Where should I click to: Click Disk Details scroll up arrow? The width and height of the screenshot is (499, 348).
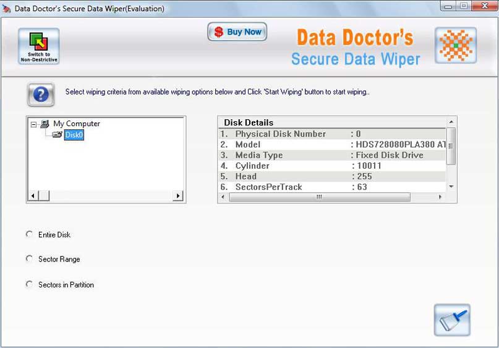click(x=451, y=122)
